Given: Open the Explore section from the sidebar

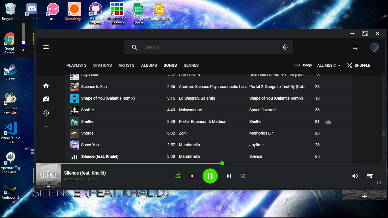Looking at the screenshot, I should tap(46, 99).
